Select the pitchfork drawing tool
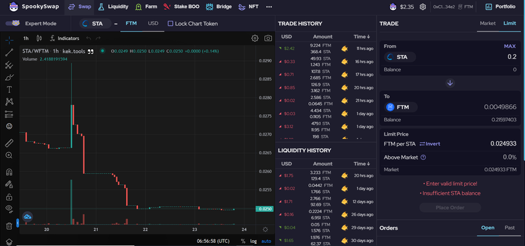525x246 pixels. pyautogui.click(x=9, y=64)
